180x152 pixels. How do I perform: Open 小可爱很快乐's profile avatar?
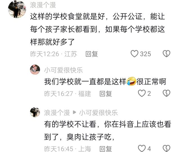[35, 70]
